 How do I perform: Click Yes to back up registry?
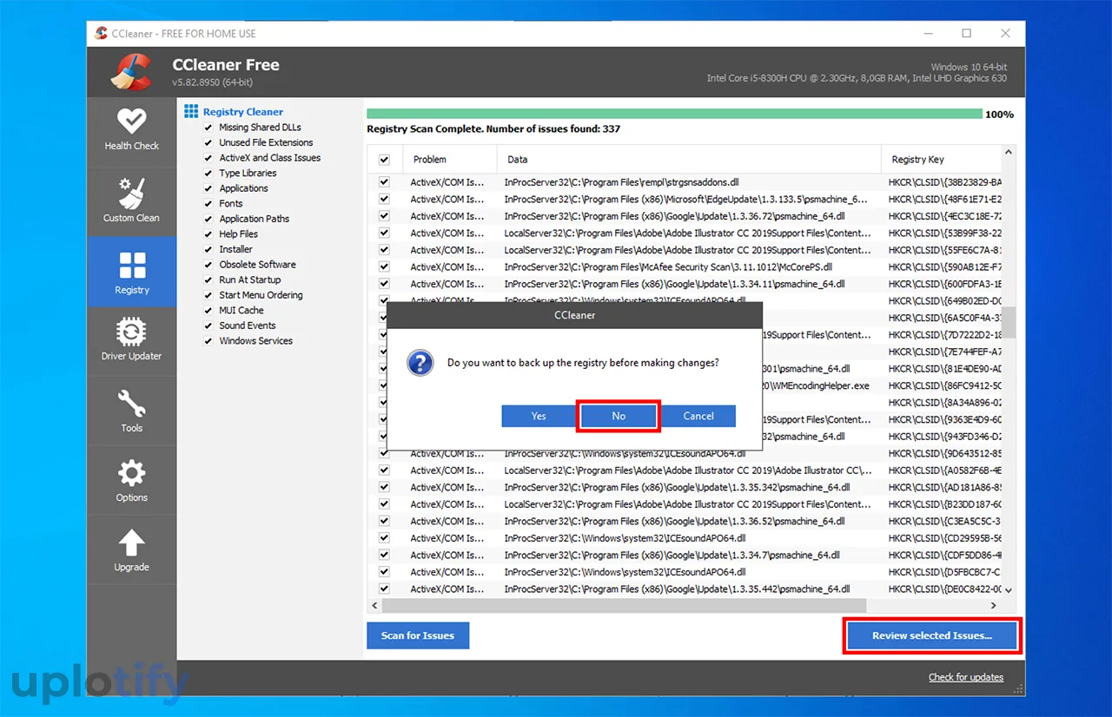[x=539, y=416]
